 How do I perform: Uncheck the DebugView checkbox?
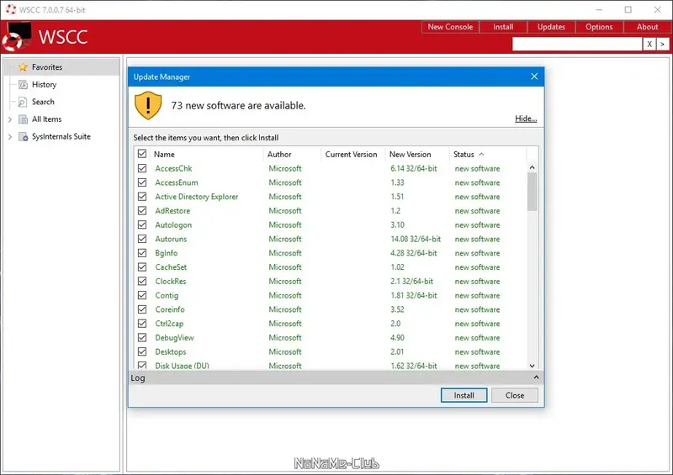(x=142, y=338)
